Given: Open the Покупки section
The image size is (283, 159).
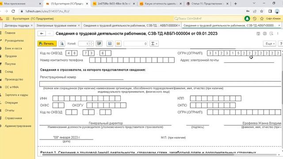Looking at the screenshot, I should tap(10, 64).
